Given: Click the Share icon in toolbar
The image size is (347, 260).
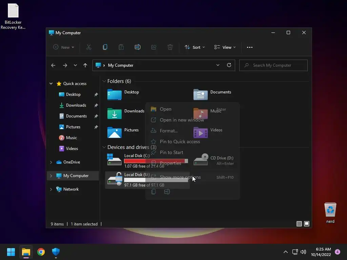Looking at the screenshot, I should pyautogui.click(x=154, y=47).
